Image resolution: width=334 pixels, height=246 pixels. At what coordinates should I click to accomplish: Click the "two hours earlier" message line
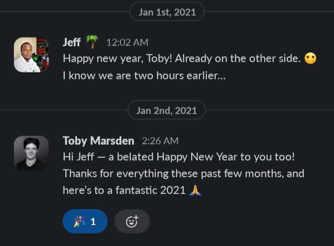pyautogui.click(x=144, y=76)
